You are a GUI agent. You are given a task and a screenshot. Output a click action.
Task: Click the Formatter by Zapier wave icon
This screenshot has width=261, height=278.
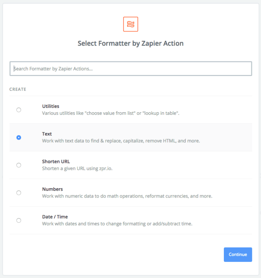130,24
